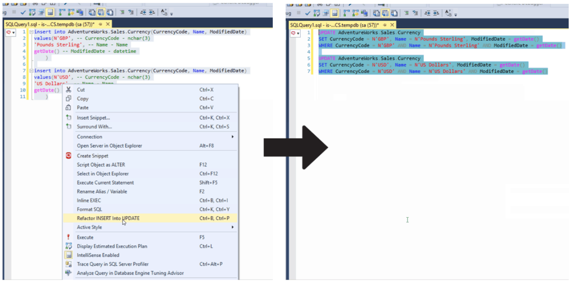The width and height of the screenshot is (573, 282).
Task: Click Parse checkmark icon in left screenshot toolbar
Action: click(23, 12)
